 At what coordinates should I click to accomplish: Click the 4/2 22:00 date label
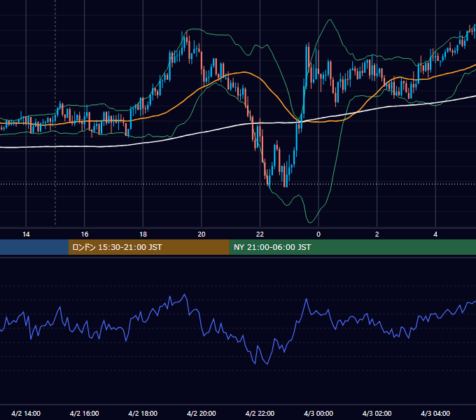tap(260, 413)
